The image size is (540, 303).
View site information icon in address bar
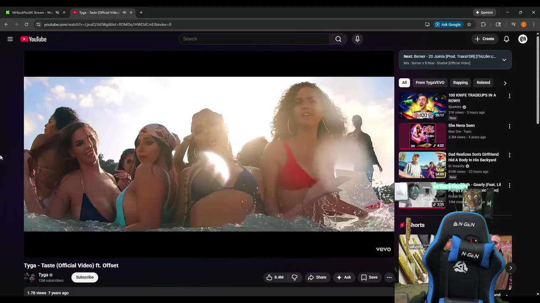38,24
